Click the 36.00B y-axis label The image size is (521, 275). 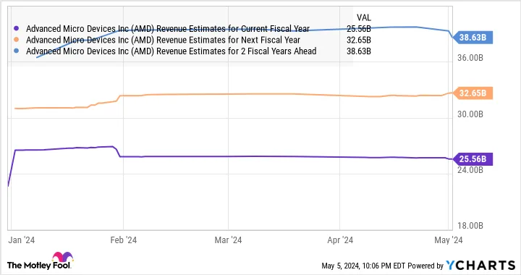point(470,58)
